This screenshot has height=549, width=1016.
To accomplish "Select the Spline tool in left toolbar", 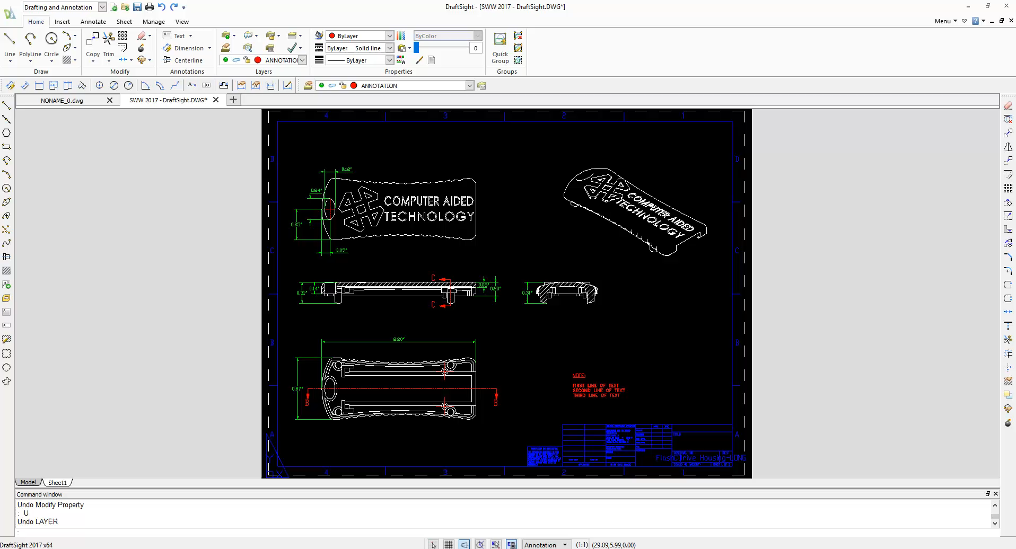I will (x=6, y=243).
